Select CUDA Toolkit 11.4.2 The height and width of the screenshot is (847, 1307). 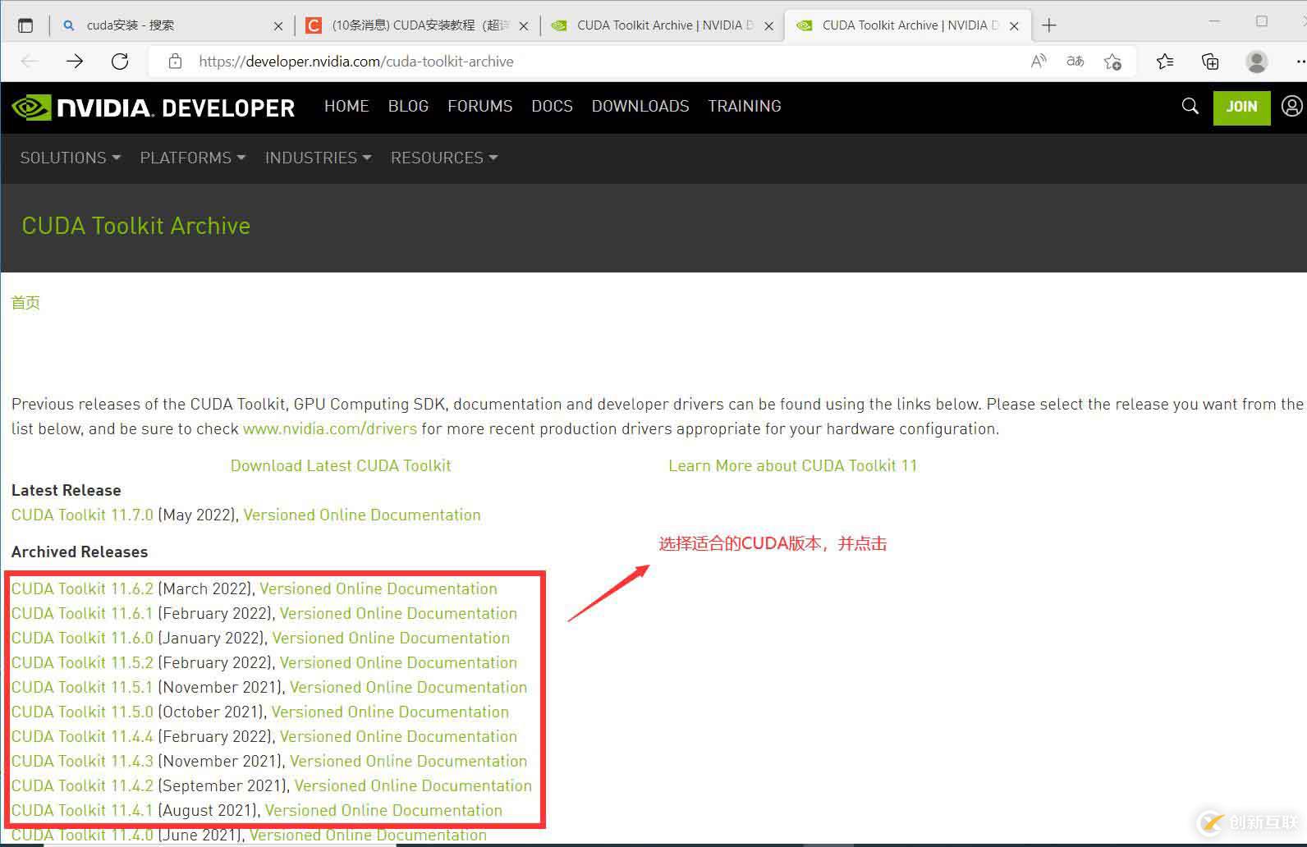(x=82, y=785)
